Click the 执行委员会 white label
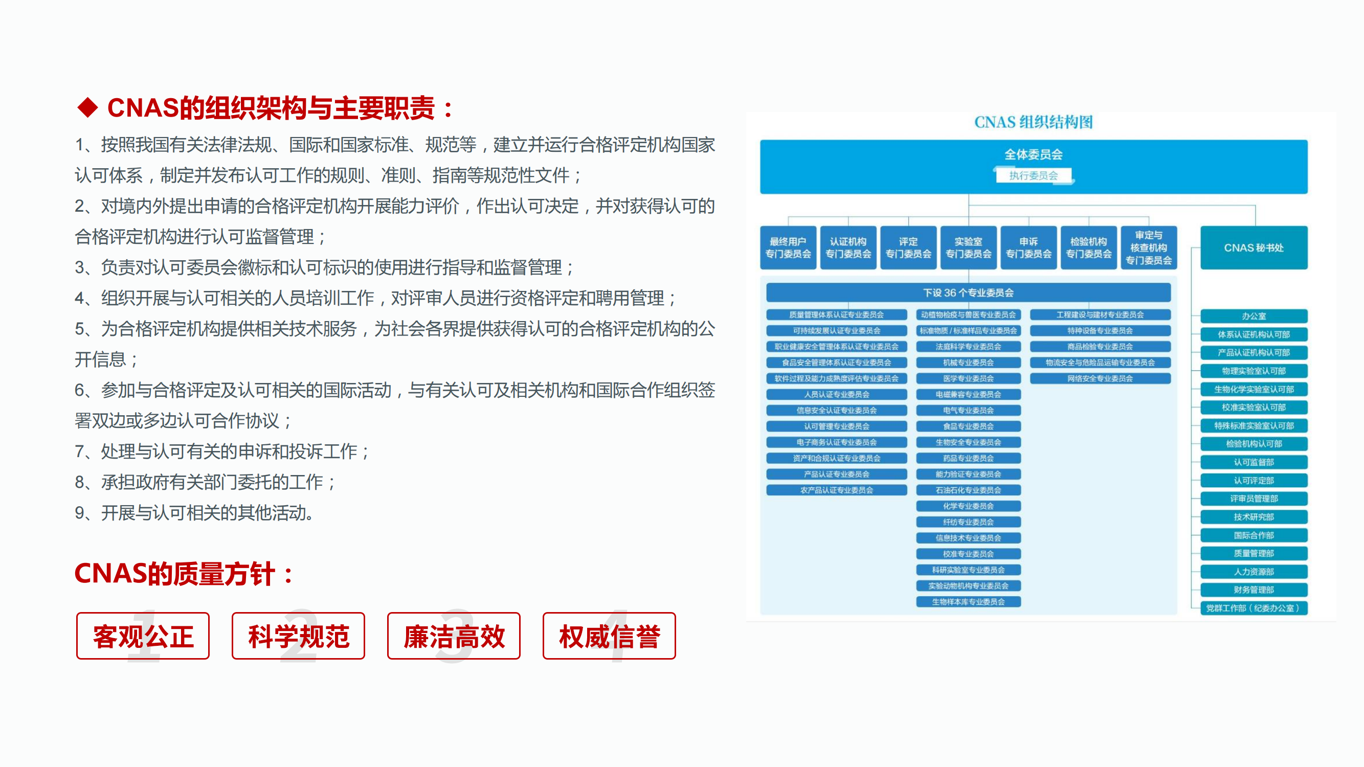Screen dimensions: 1364x767 coord(1033,176)
